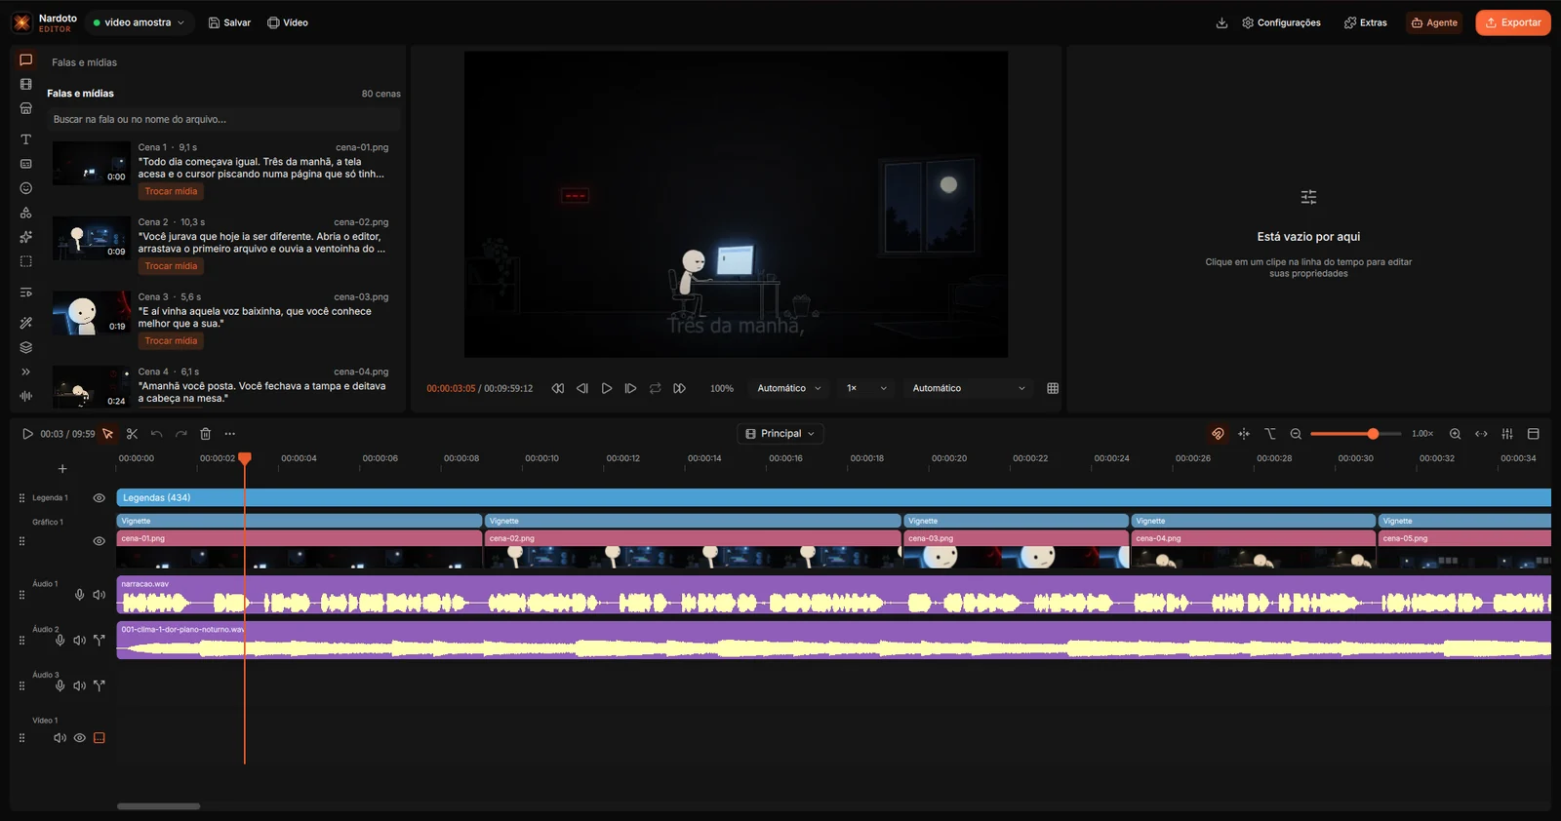Hide the Gráfico 1 track

point(99,541)
